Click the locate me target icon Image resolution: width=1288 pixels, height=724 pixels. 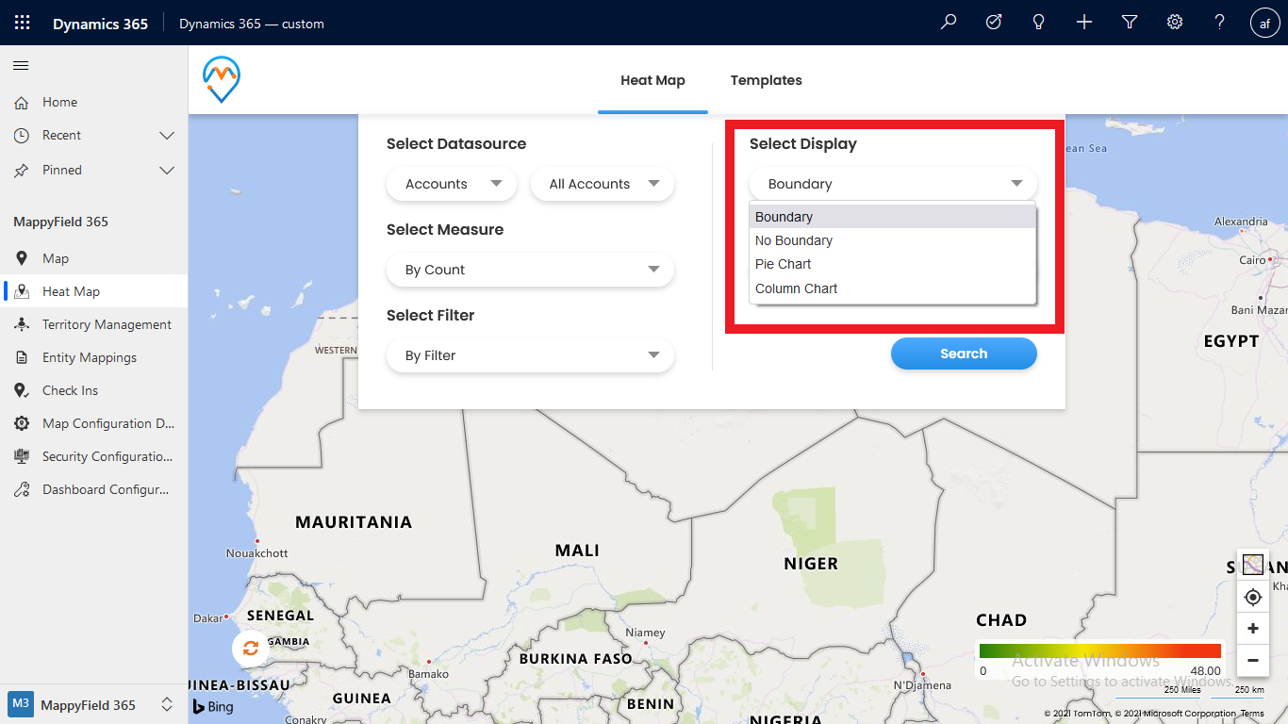pyautogui.click(x=1252, y=597)
